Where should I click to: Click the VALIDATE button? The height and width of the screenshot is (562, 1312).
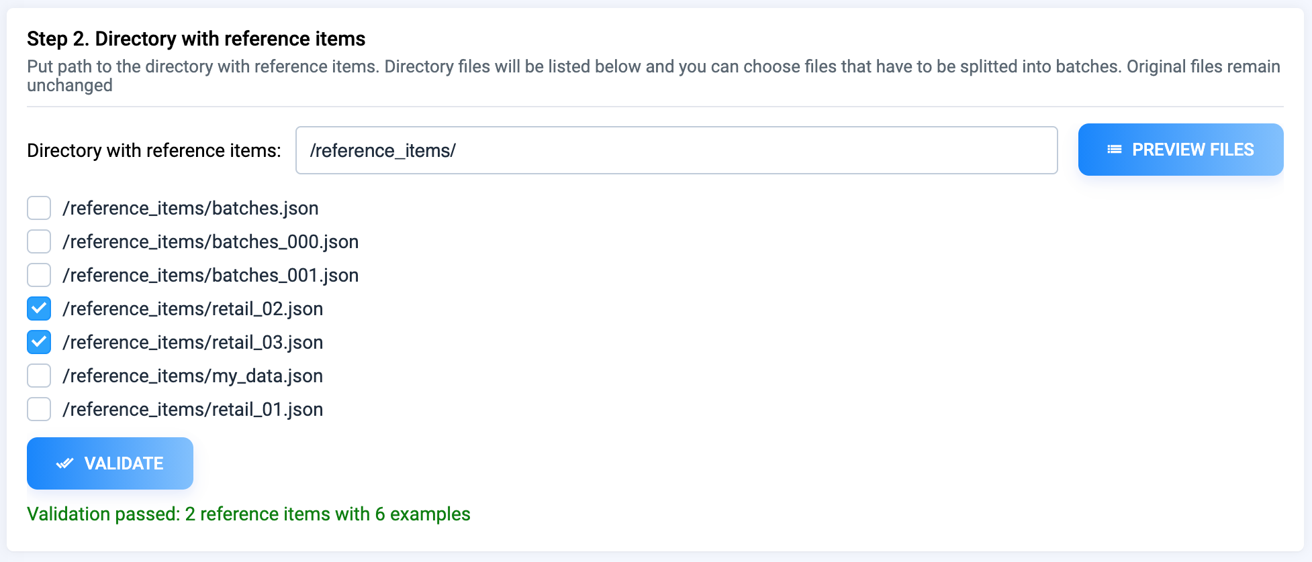110,463
